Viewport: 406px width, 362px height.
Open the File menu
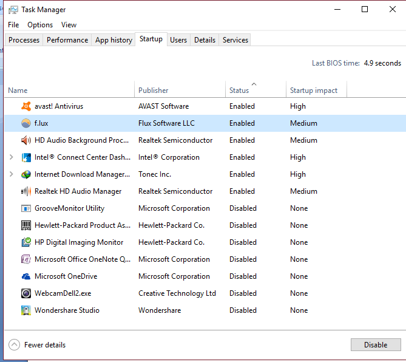[13, 25]
